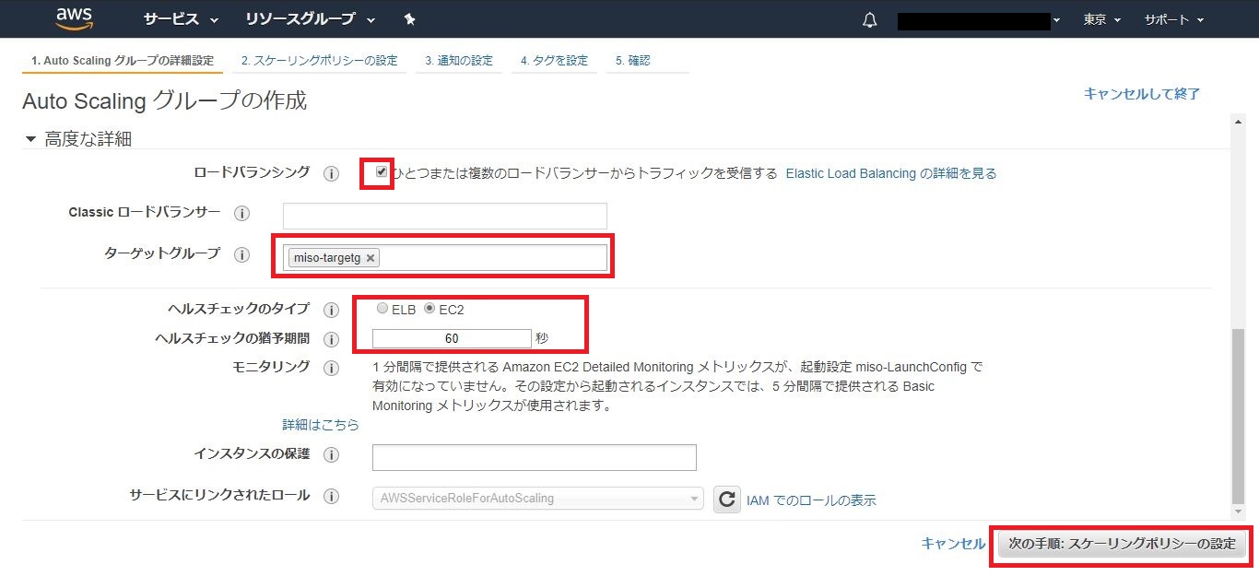Open the 東京 region dropdown
Viewport: 1259px width, 576px height.
(1101, 19)
